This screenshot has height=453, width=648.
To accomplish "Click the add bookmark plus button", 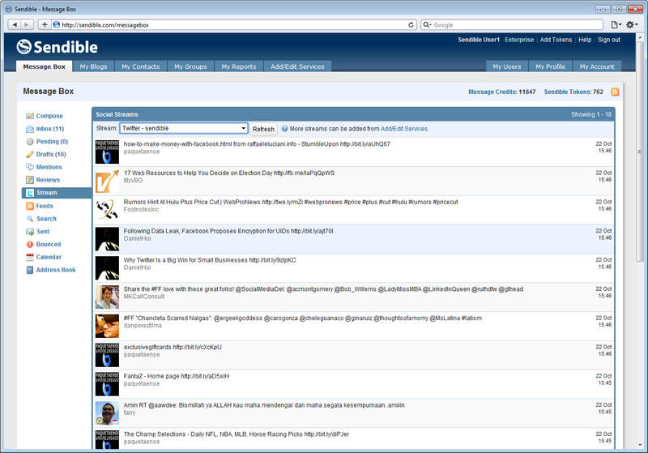I will [45, 24].
